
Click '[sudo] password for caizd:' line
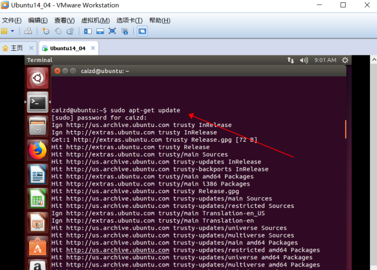coord(99,118)
